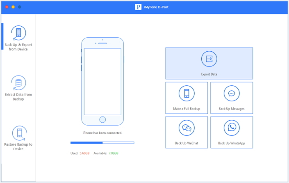
Task: Click the 'Back Up WeChat' label
Action: coord(187,143)
